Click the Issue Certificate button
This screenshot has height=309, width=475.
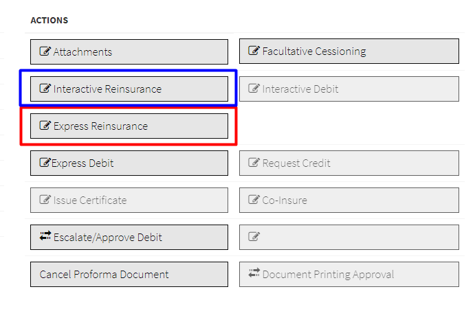coord(129,200)
